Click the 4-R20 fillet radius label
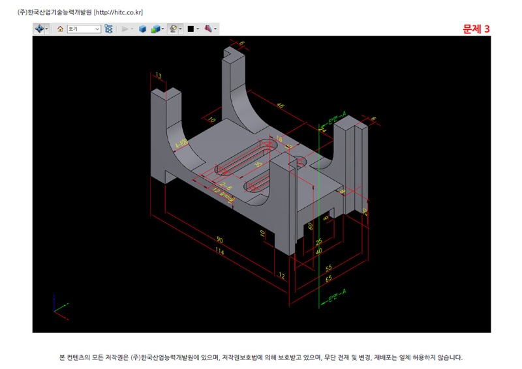This screenshot has width=522, height=369. coord(181,143)
